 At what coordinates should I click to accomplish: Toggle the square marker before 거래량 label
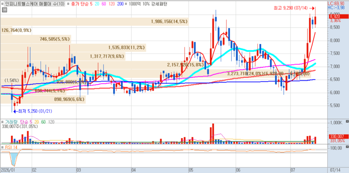click(x=3, y=122)
